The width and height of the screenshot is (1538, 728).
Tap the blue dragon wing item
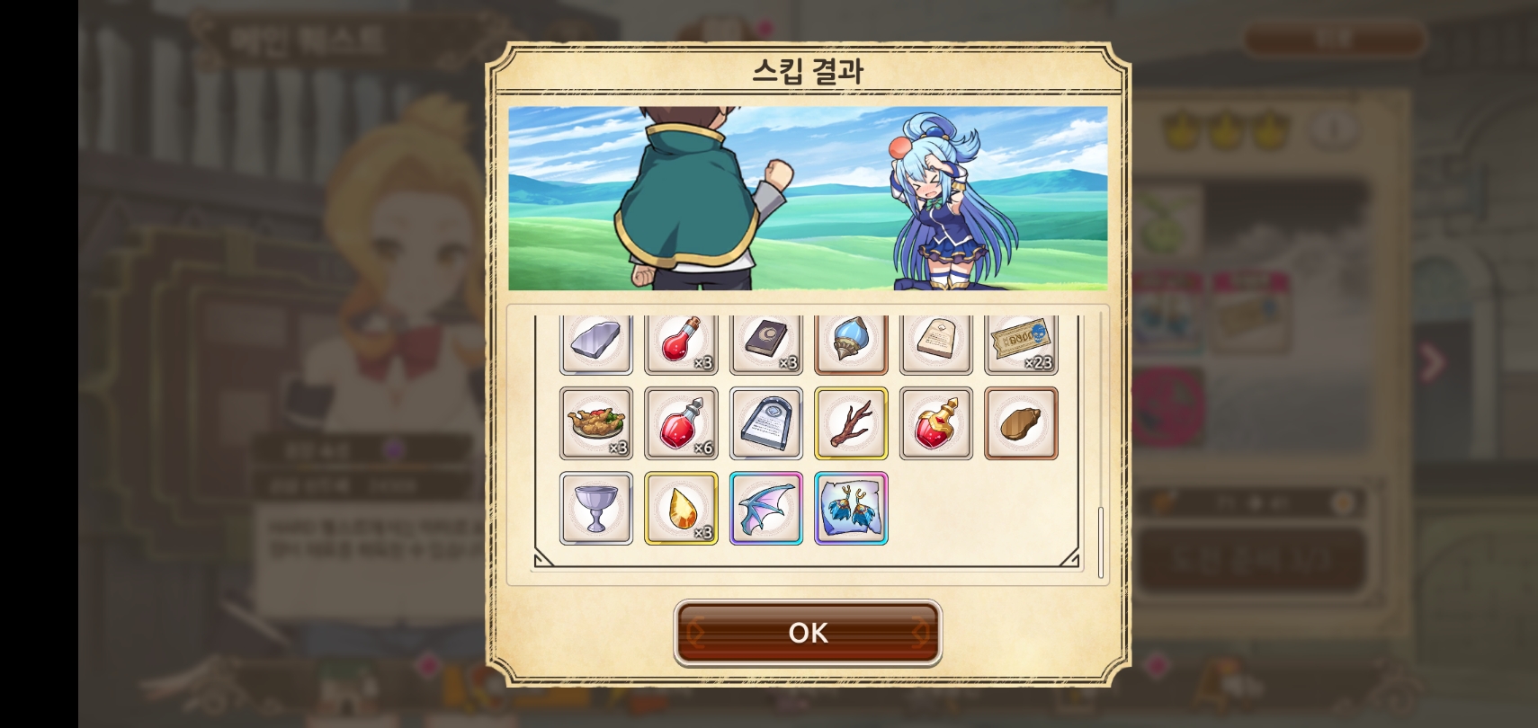(765, 509)
